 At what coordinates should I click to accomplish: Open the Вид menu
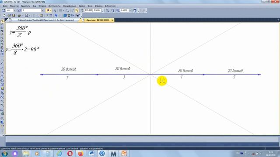click(x=34, y=6)
